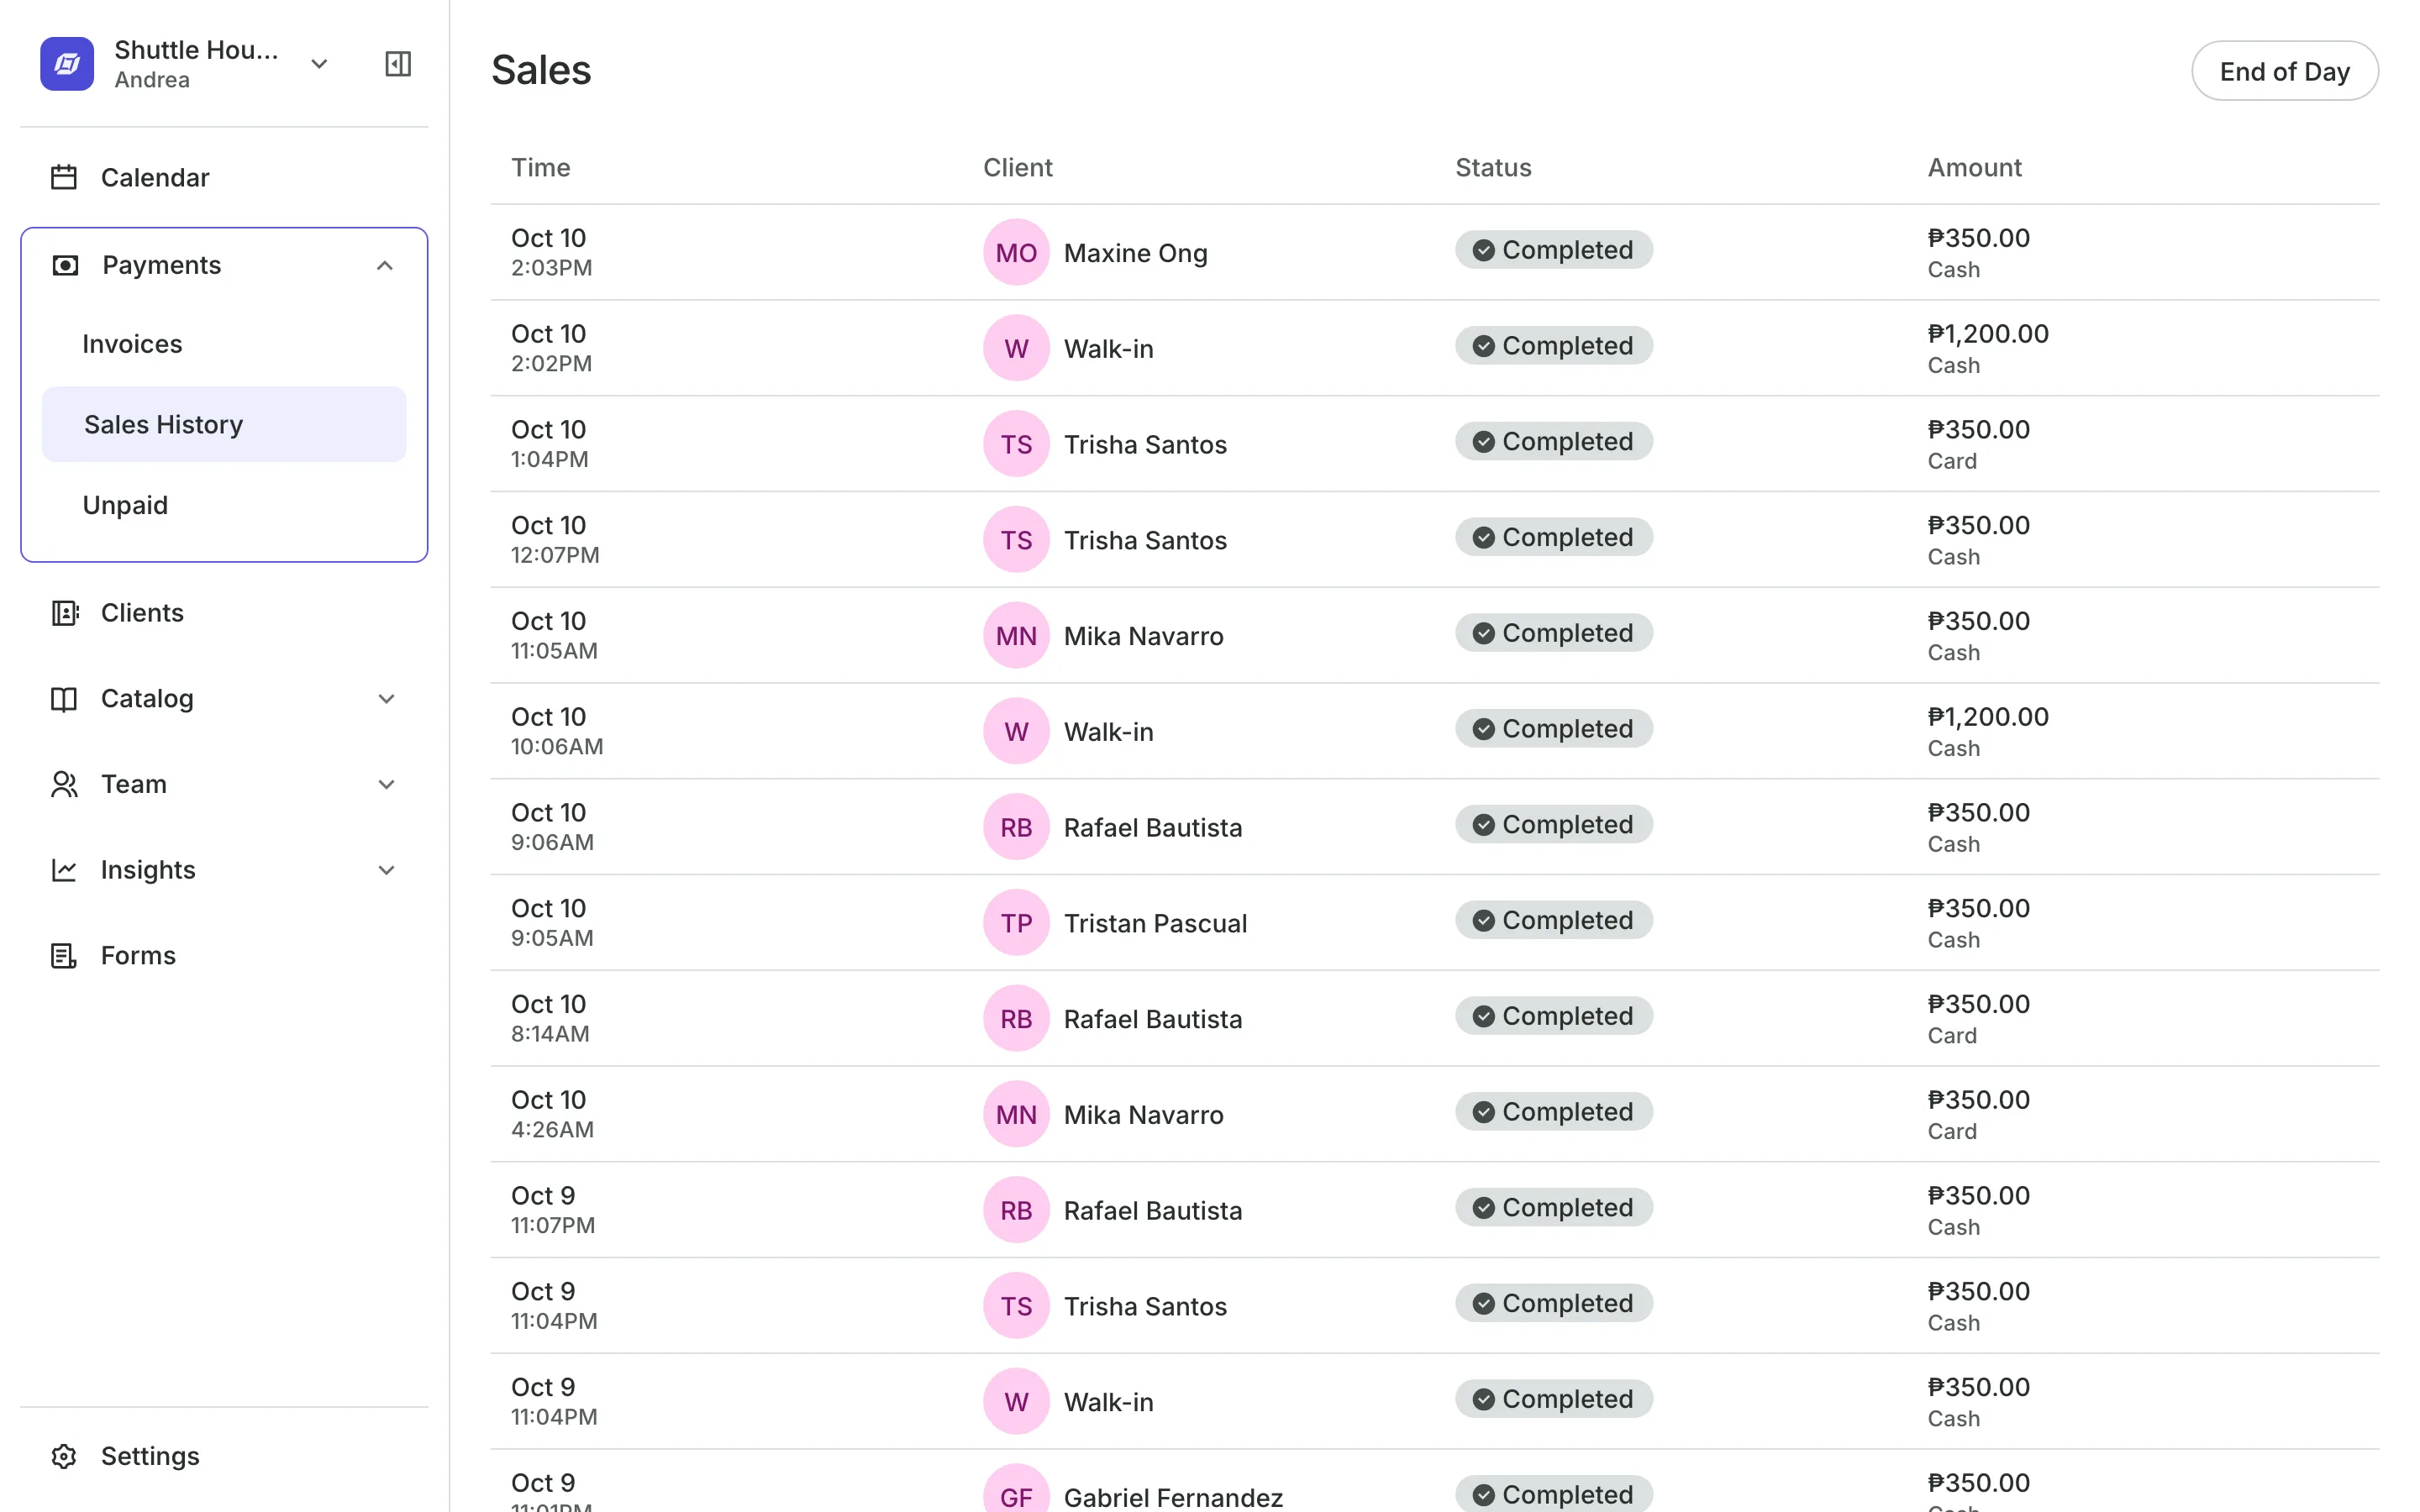Click Walk-in avatar on 2:02PM sale
Screen dimensions: 2420x1512
click(1016, 348)
